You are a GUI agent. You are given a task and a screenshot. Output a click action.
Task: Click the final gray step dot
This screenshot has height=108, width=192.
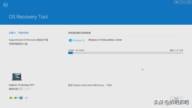pyautogui.click(x=27, y=98)
